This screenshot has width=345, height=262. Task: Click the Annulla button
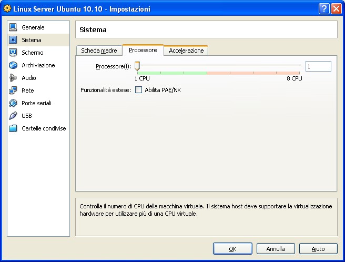(x=275, y=249)
